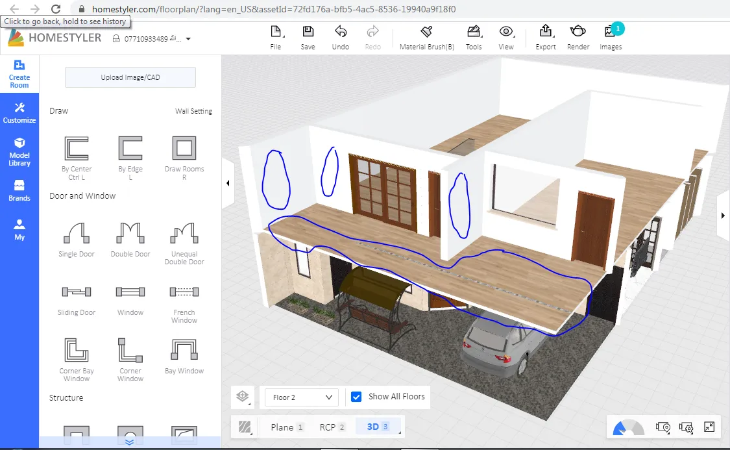This screenshot has width=730, height=450.
Task: Uncheck the Show All Floors checkbox
Action: [x=356, y=397]
